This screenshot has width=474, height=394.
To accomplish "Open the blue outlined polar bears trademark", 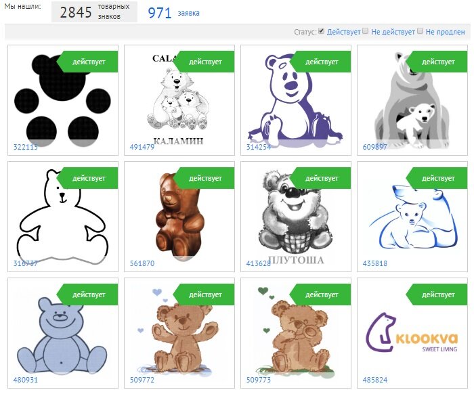I will [412, 217].
